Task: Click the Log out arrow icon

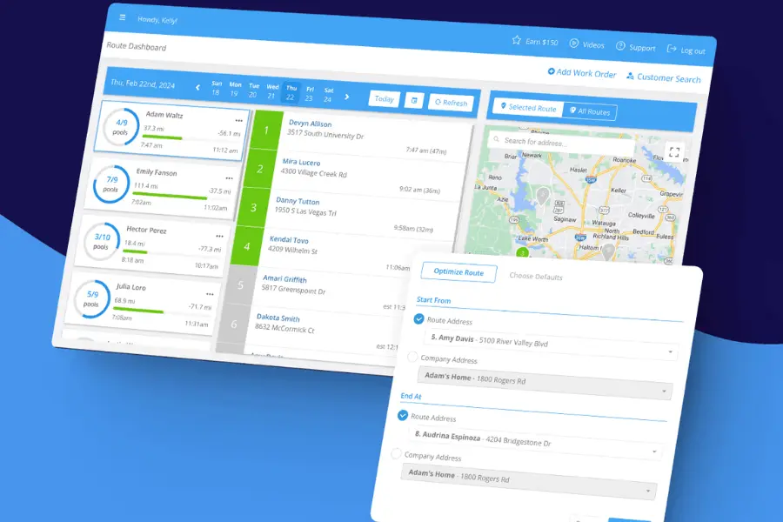Action: 672,49
